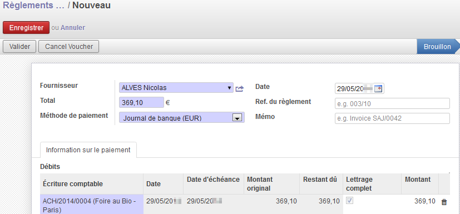Focus the Ref. du règlement field

[x=392, y=103]
